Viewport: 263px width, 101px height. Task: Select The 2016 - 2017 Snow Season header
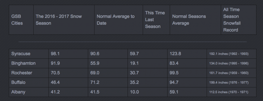pos(64,20)
